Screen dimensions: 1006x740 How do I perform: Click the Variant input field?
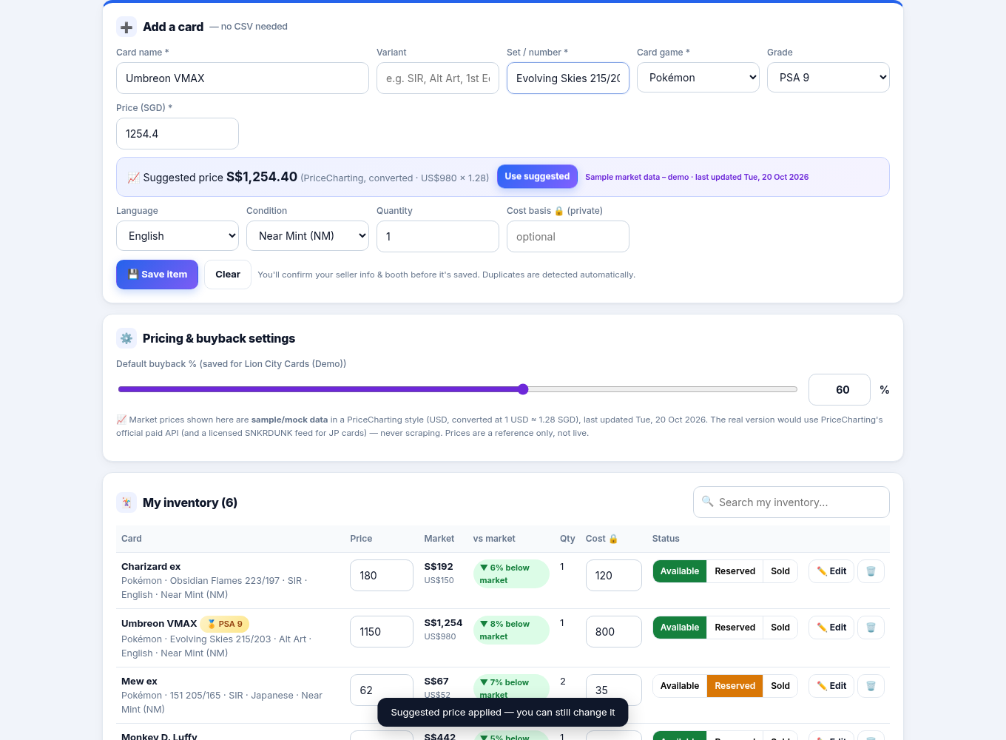tap(438, 78)
